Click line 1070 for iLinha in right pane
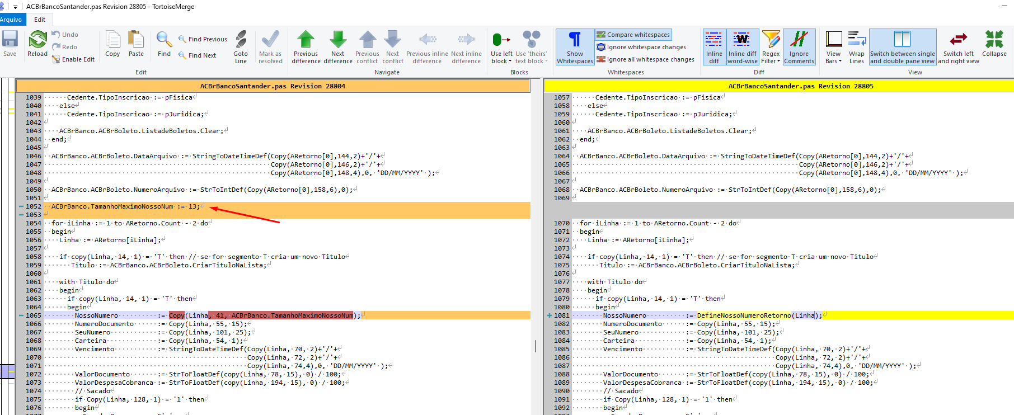The image size is (1014, 415). point(793,223)
